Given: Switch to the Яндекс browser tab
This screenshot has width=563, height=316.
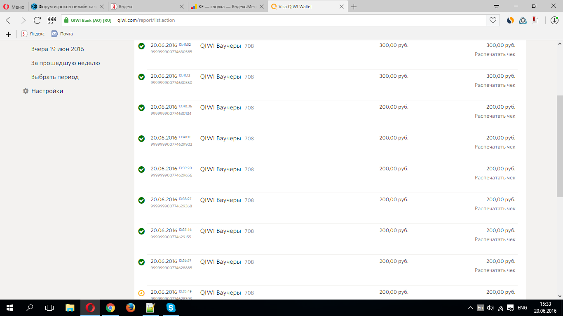Looking at the screenshot, I should (148, 7).
